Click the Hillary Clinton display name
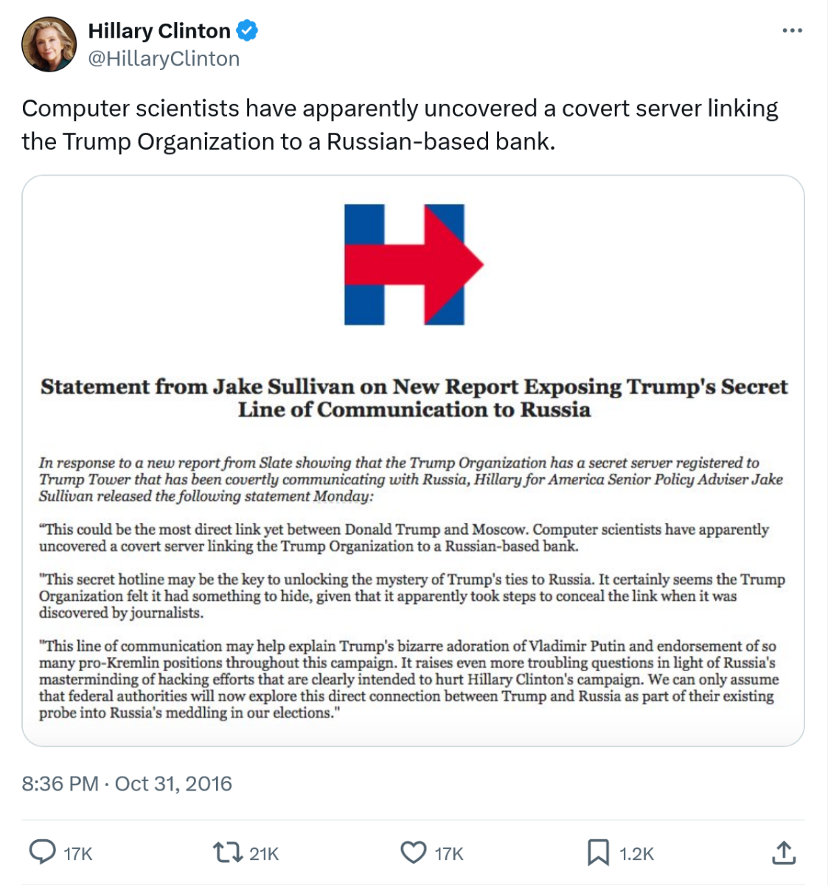Screen dimensions: 828x885 [x=159, y=31]
